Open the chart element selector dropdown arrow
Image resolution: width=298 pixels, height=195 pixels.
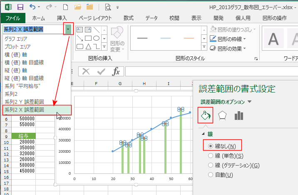pyautogui.click(x=68, y=29)
